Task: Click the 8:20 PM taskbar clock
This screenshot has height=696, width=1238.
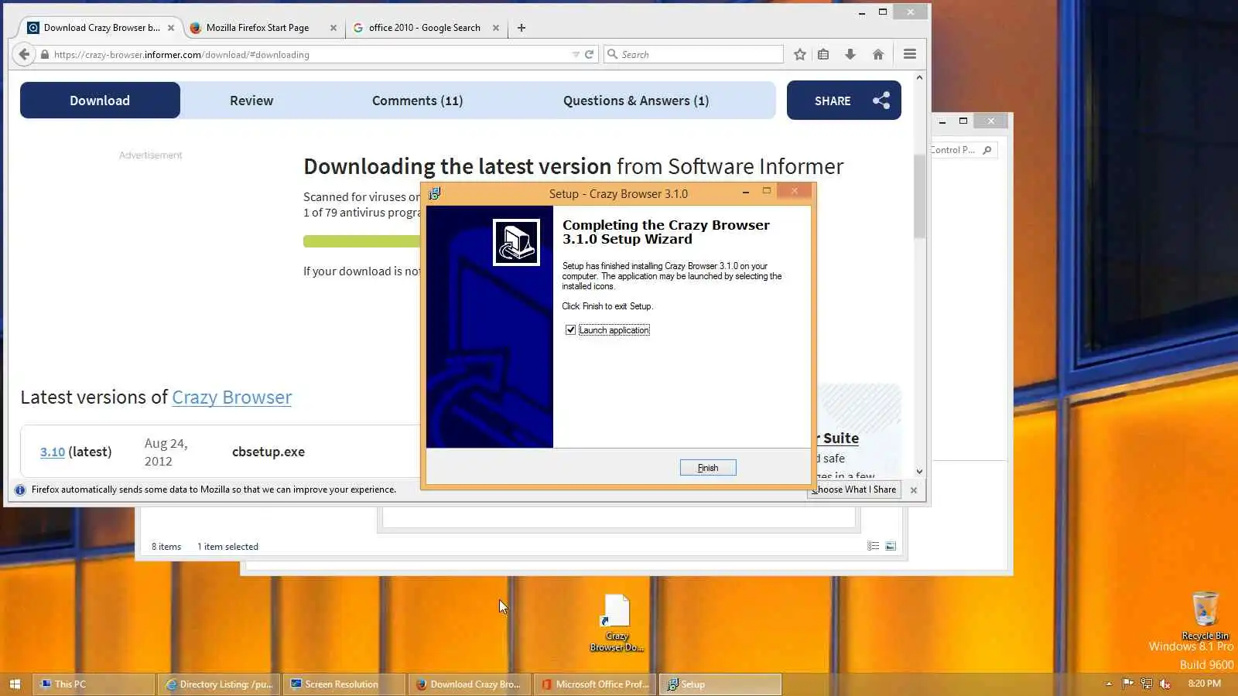Action: tap(1204, 684)
